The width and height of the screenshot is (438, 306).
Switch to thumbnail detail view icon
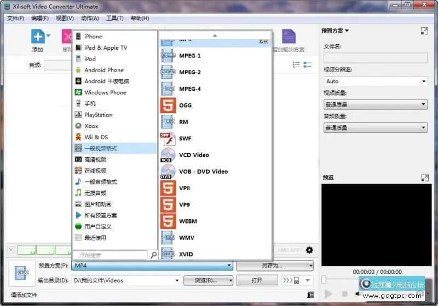(x=308, y=65)
